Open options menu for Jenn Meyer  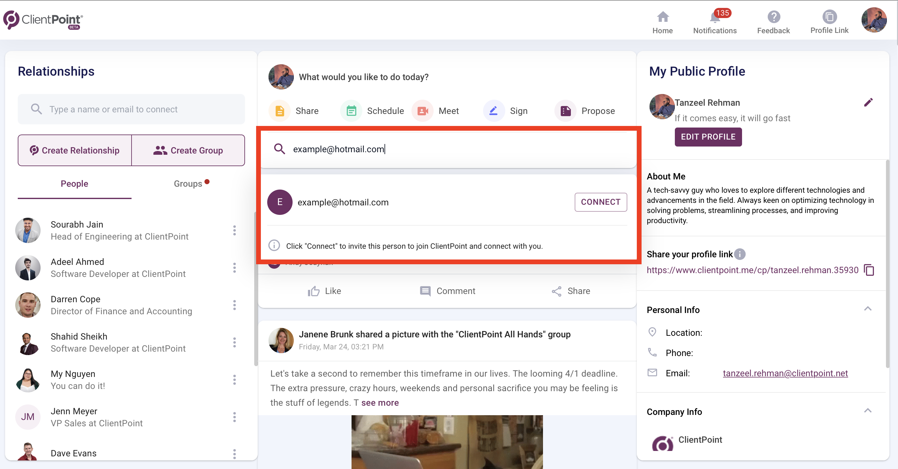tap(234, 417)
